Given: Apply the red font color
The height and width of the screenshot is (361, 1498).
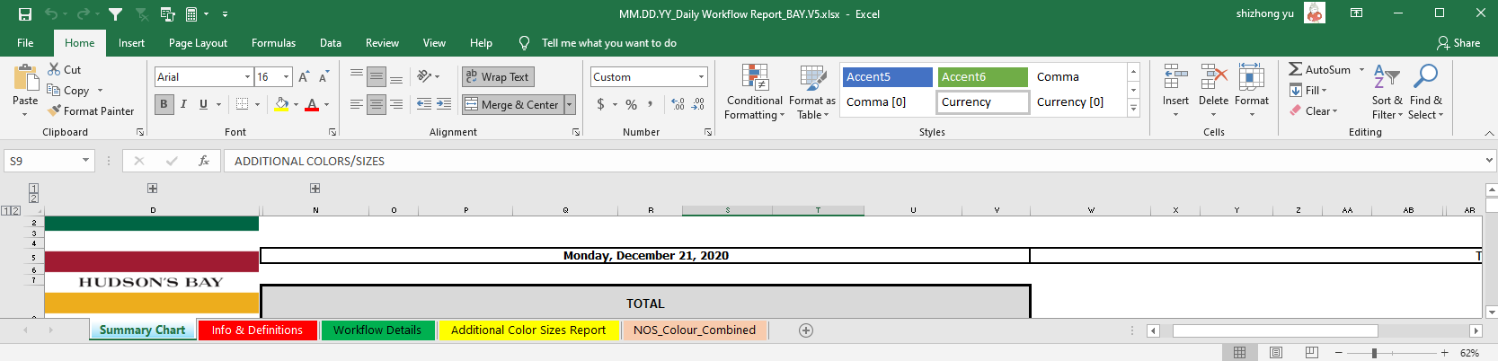Looking at the screenshot, I should [x=312, y=104].
